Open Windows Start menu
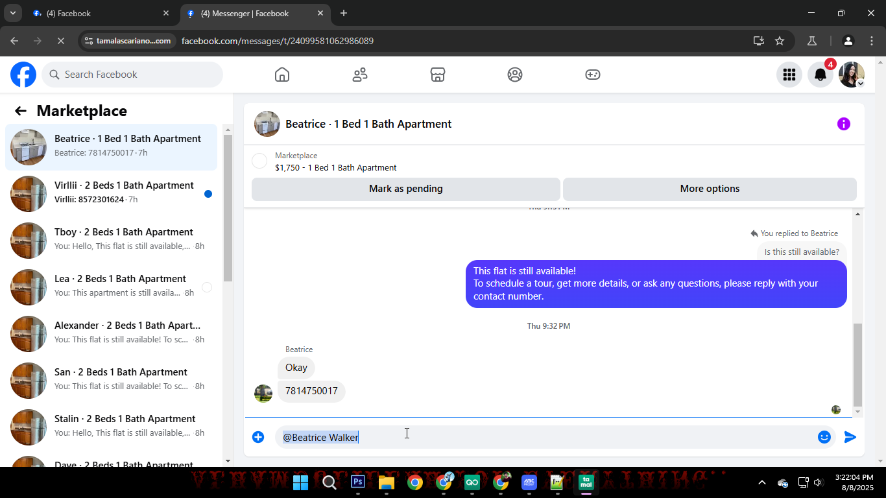Viewport: 886px width, 498px height. coord(301,482)
